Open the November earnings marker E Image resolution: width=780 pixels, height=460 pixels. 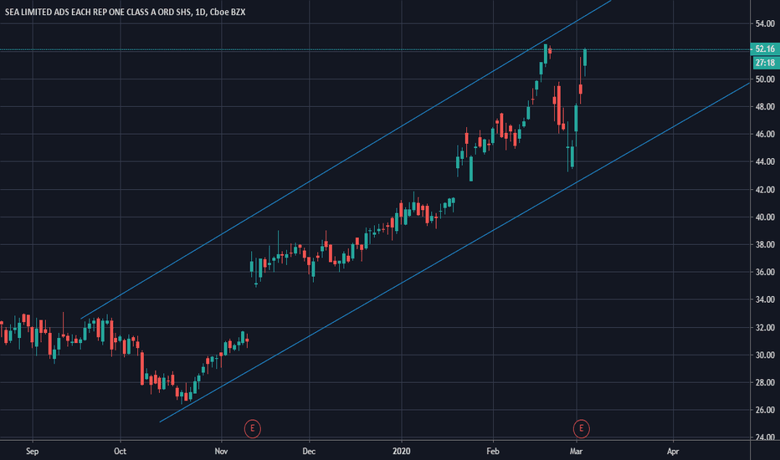click(252, 428)
